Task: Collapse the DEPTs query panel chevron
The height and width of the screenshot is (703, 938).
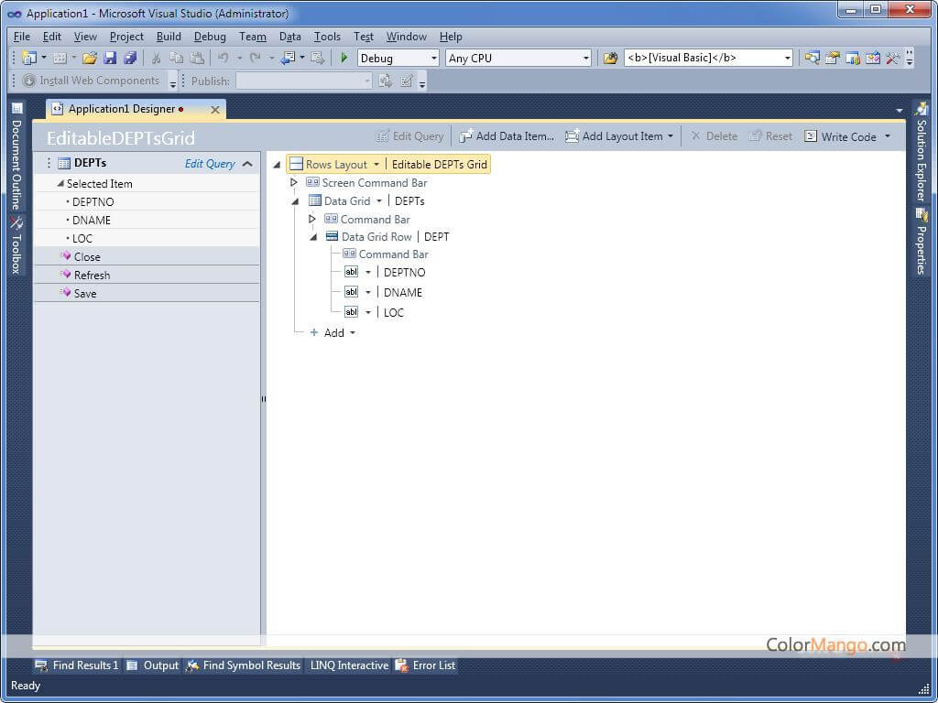Action: (247, 164)
